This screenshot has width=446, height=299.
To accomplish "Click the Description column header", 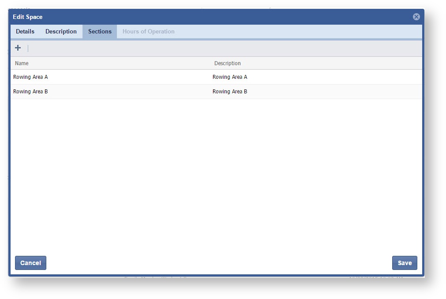I will 228,63.
